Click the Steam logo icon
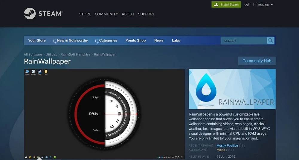 coord(30,13)
